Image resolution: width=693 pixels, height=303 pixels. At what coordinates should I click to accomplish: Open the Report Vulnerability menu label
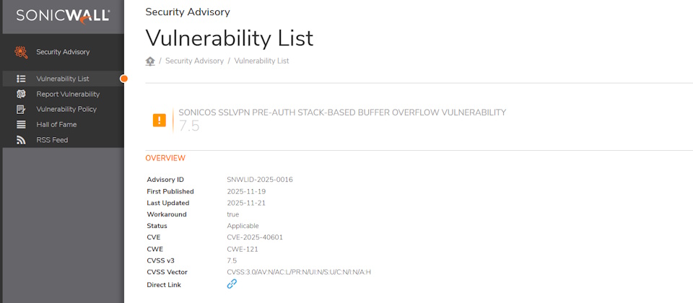68,94
